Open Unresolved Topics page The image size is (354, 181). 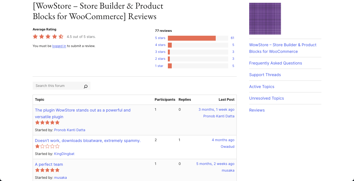[266, 98]
